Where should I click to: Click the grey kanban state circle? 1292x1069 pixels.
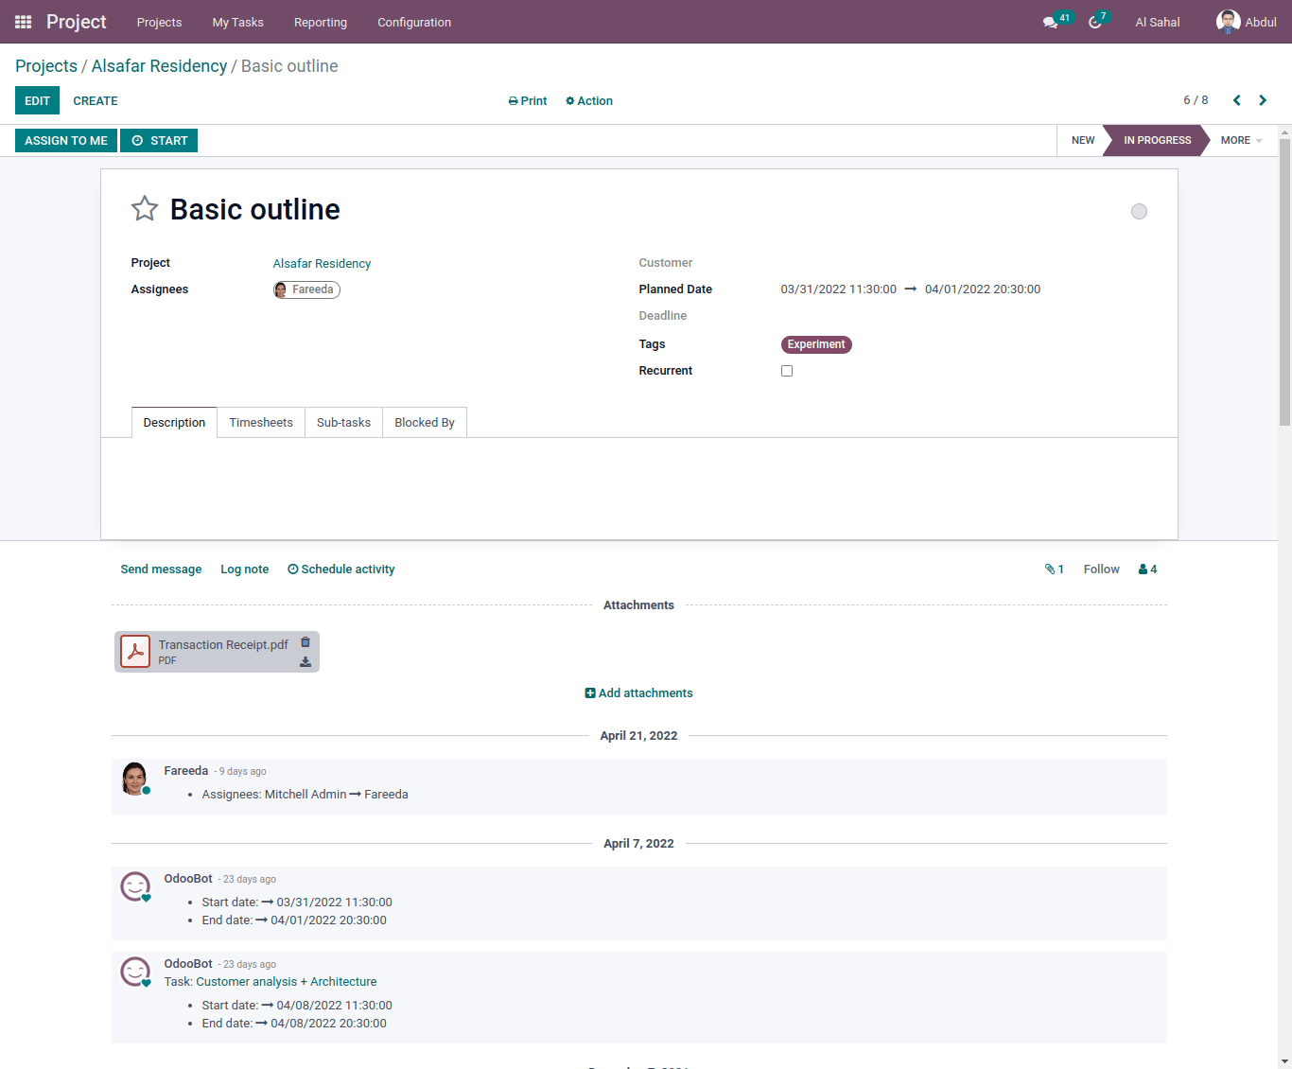coord(1139,211)
